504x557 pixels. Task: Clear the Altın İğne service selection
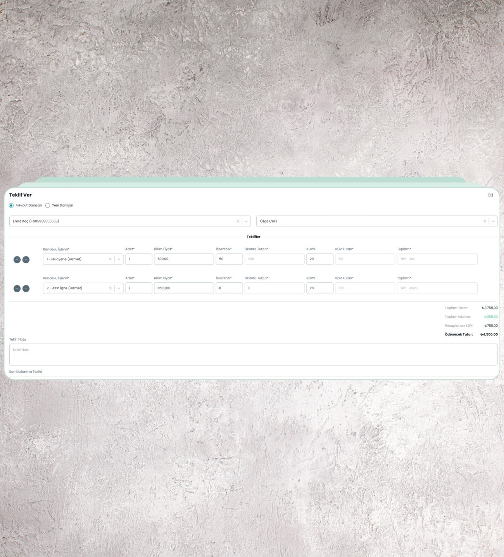110,288
